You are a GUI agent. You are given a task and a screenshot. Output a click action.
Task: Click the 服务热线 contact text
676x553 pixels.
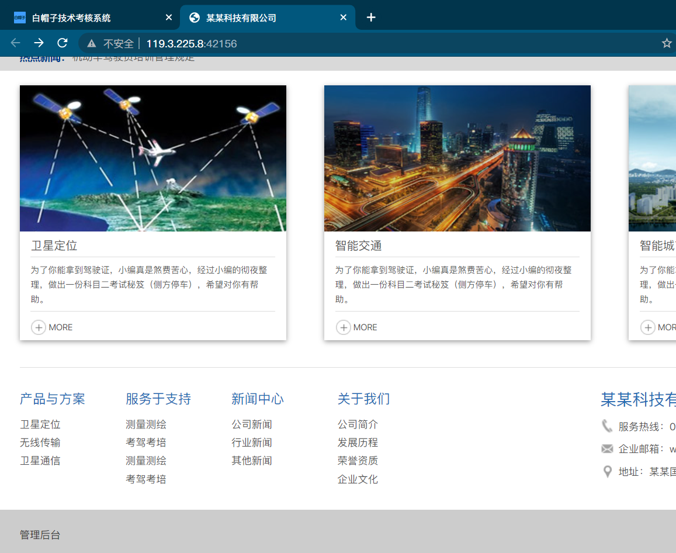[x=647, y=427]
